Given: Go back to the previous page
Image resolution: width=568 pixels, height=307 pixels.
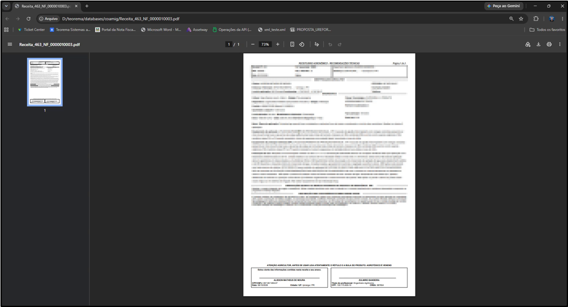Looking at the screenshot, I should pyautogui.click(x=7, y=19).
